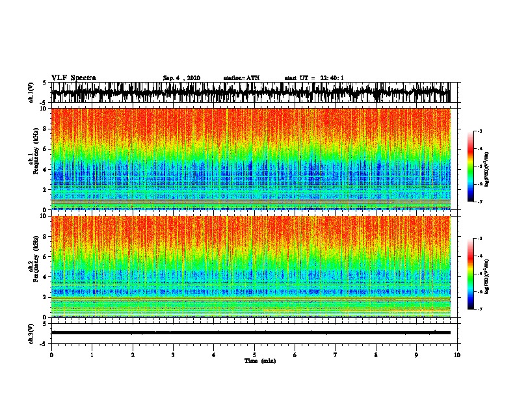Click time axis tick label "0"
This screenshot has width=515, height=398.
[x=51, y=355]
